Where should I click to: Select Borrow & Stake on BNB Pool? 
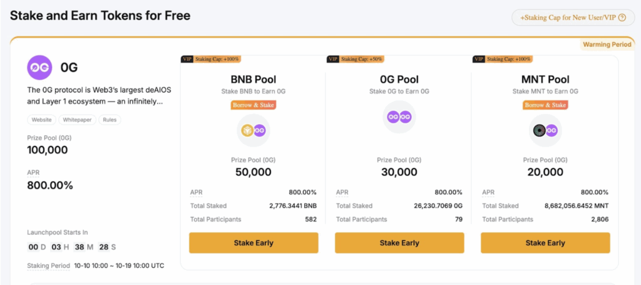pyautogui.click(x=254, y=105)
